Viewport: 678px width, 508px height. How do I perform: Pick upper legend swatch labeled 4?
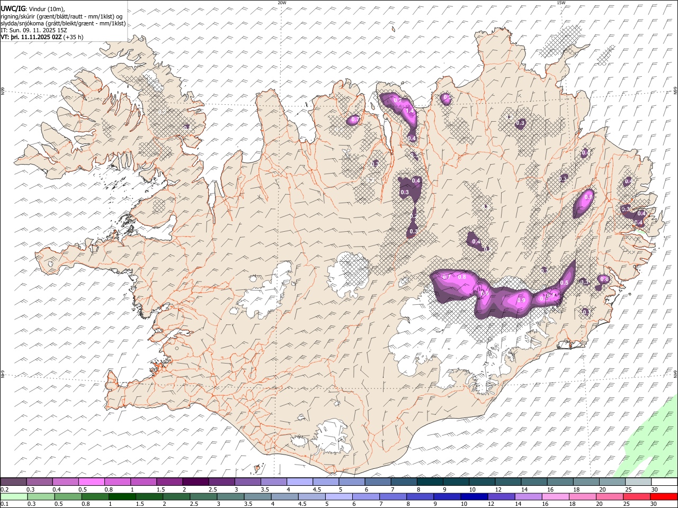pyautogui.click(x=299, y=482)
